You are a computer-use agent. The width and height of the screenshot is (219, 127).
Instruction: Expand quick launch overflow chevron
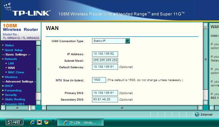coord(53,120)
